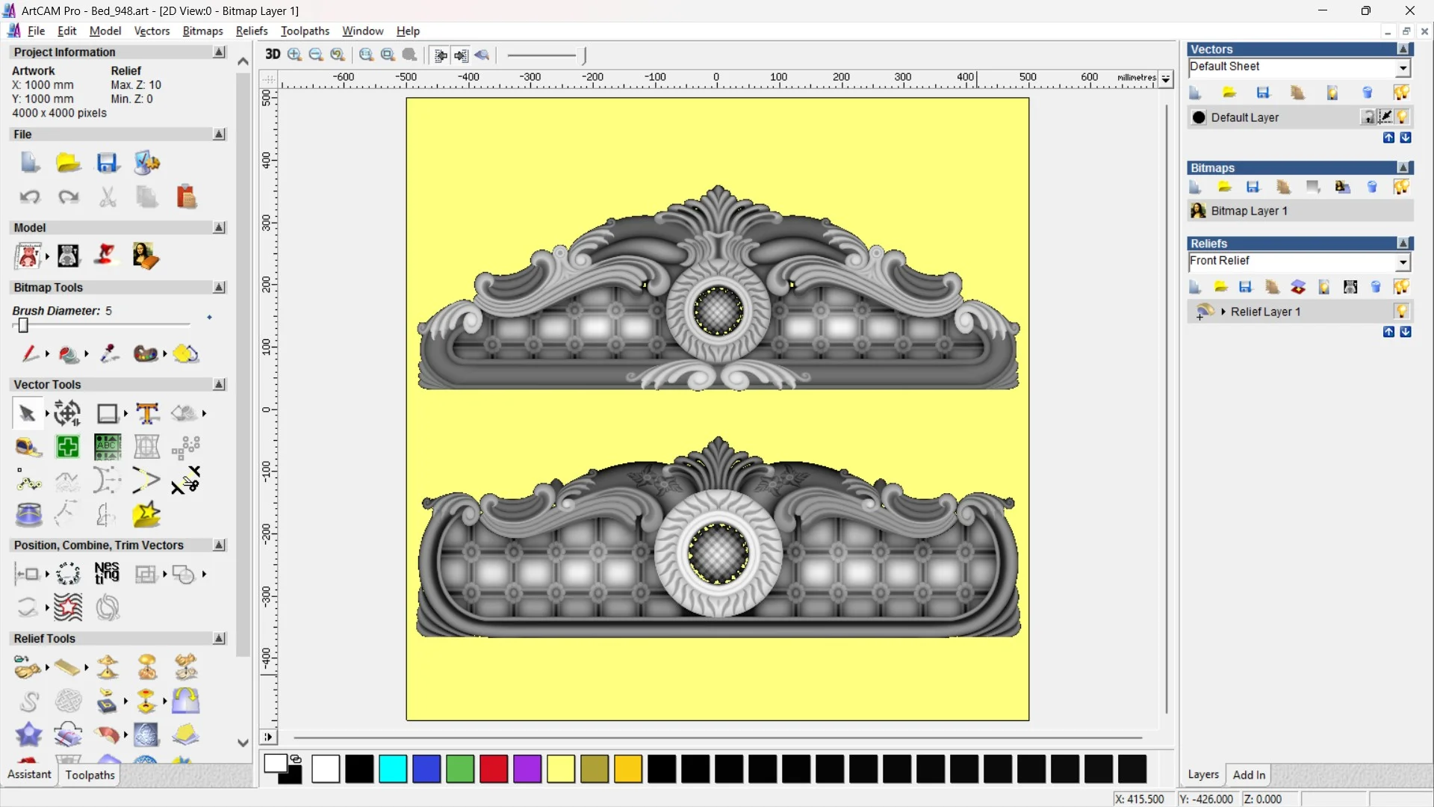Open the Reliefs menu
The height and width of the screenshot is (807, 1434).
tap(252, 31)
